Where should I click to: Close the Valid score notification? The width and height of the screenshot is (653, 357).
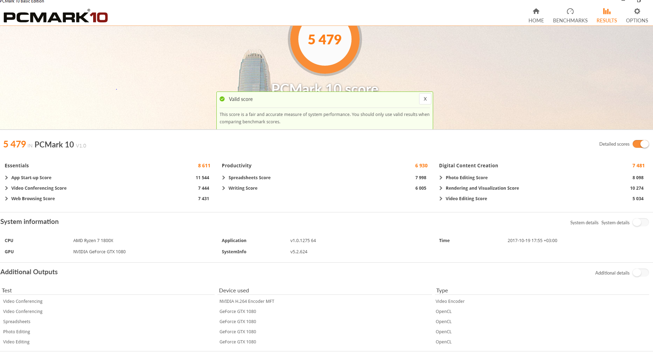tap(425, 99)
